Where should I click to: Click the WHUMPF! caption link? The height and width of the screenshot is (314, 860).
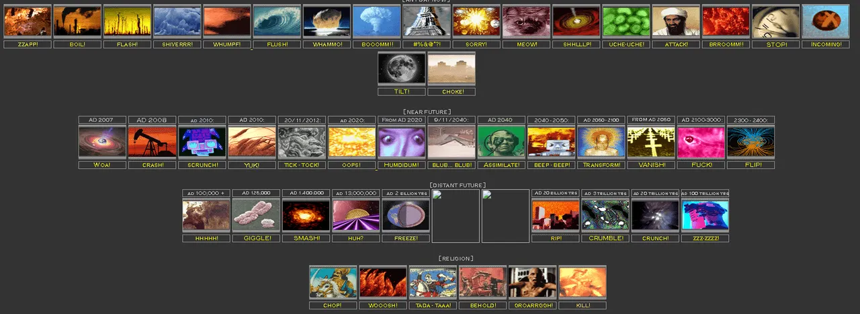227,44
